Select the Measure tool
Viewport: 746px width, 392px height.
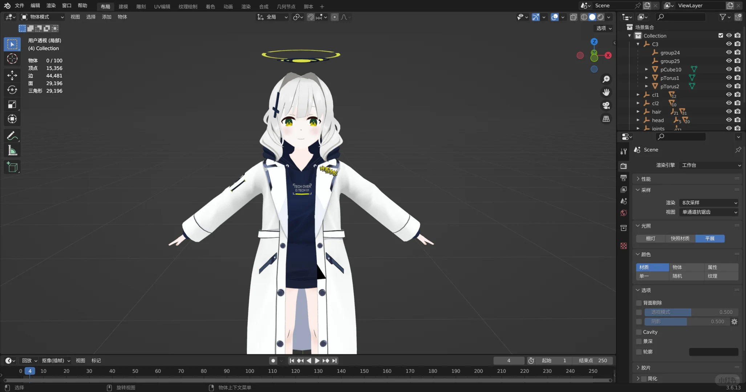tap(12, 151)
